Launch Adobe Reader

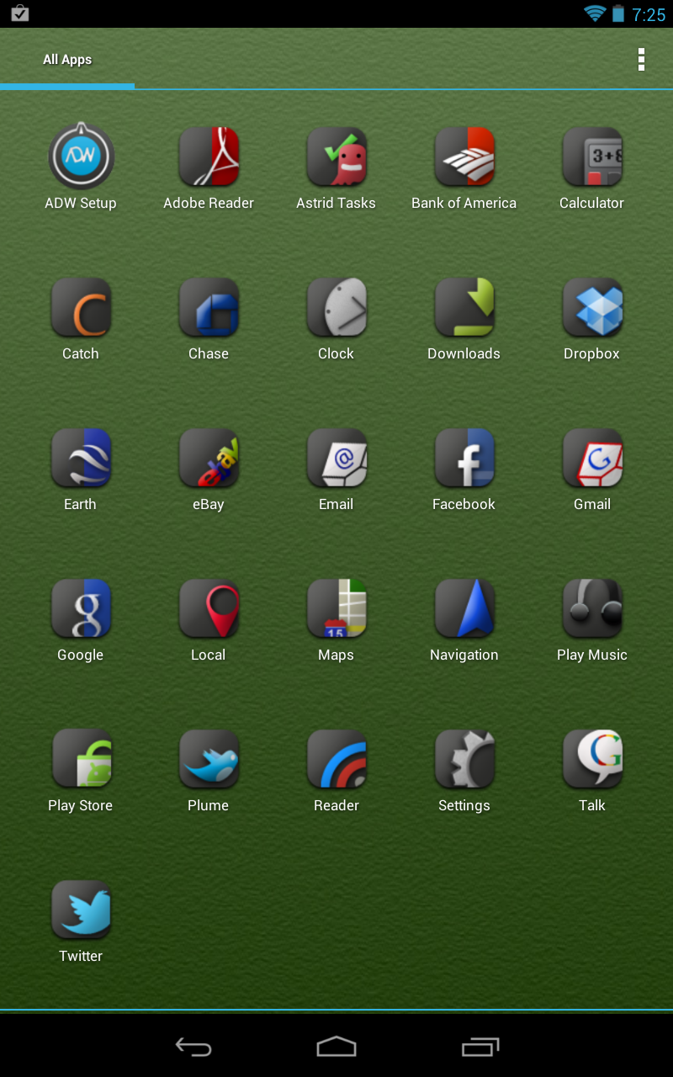pyautogui.click(x=209, y=157)
